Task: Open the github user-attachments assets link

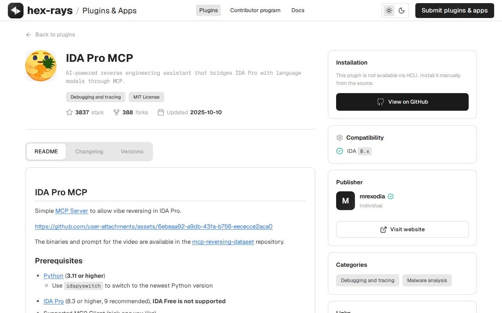Action: (154, 227)
